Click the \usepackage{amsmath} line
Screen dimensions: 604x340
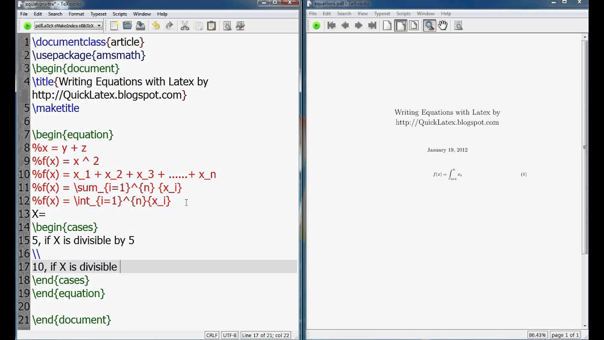pos(89,55)
